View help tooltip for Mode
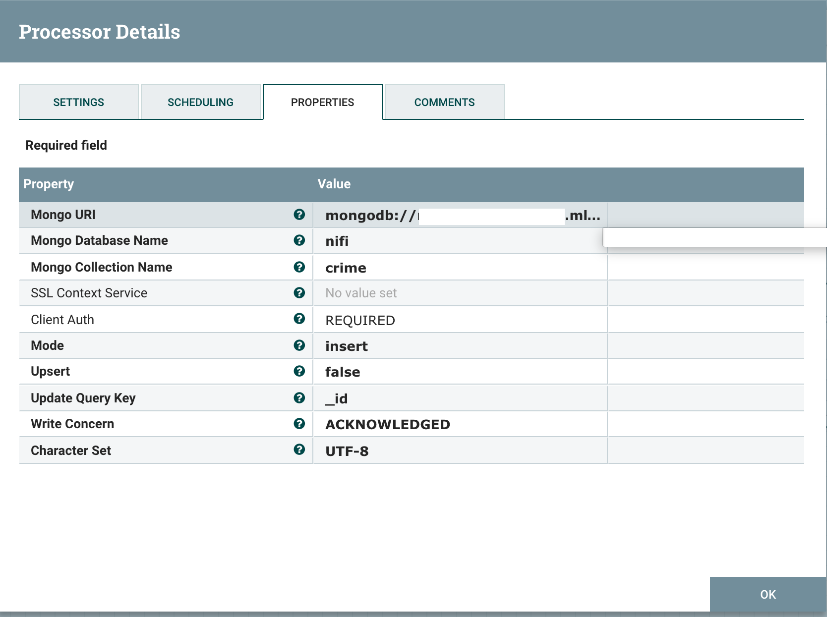This screenshot has height=617, width=827. click(299, 345)
